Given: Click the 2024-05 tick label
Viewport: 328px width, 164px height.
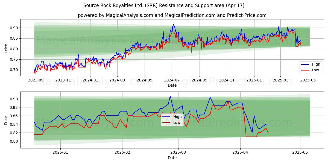Looking at the screenshot, I should pyautogui.click(x=145, y=80).
